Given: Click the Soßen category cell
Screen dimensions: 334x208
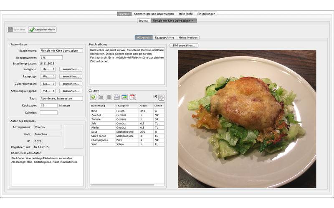Looking at the screenshot, I should (x=127, y=144).
